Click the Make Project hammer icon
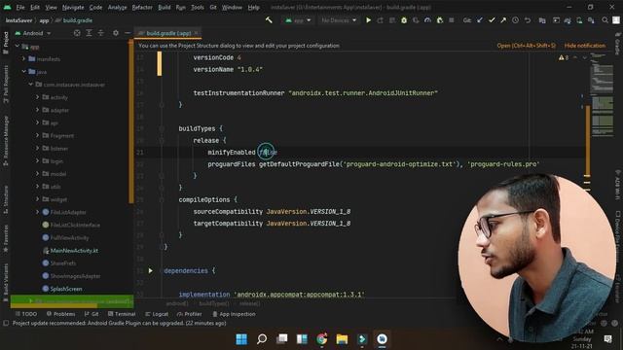 click(269, 19)
